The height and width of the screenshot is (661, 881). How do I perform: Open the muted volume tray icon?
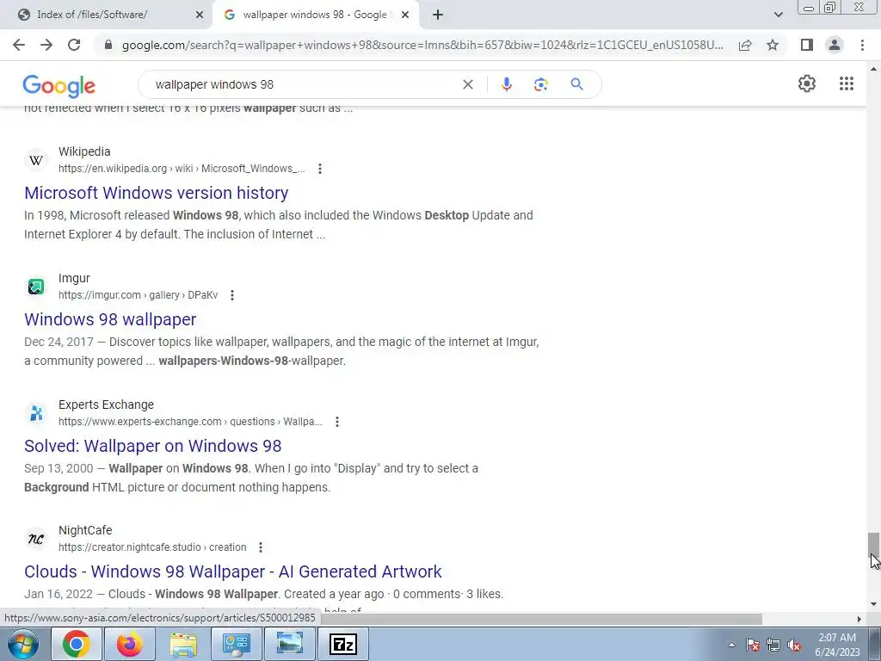pos(794,645)
